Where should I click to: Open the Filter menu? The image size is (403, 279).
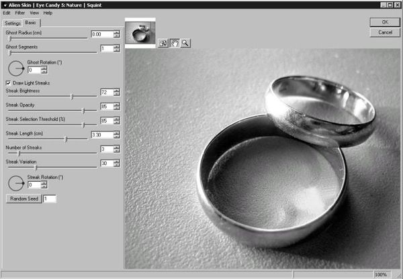coord(19,13)
